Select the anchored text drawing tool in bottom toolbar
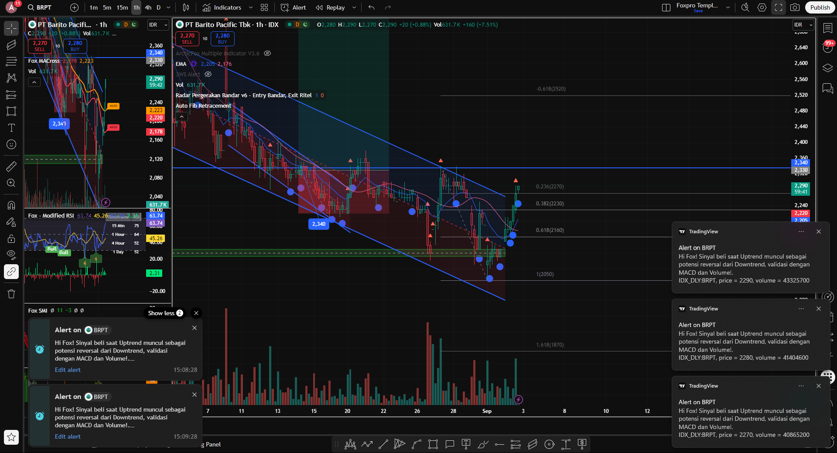 (466, 444)
